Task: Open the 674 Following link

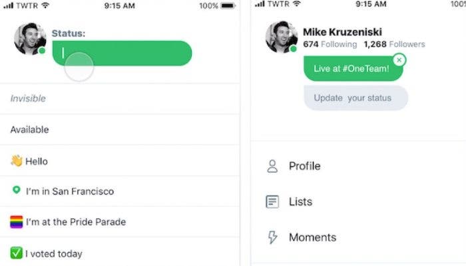Action: pyautogui.click(x=326, y=44)
